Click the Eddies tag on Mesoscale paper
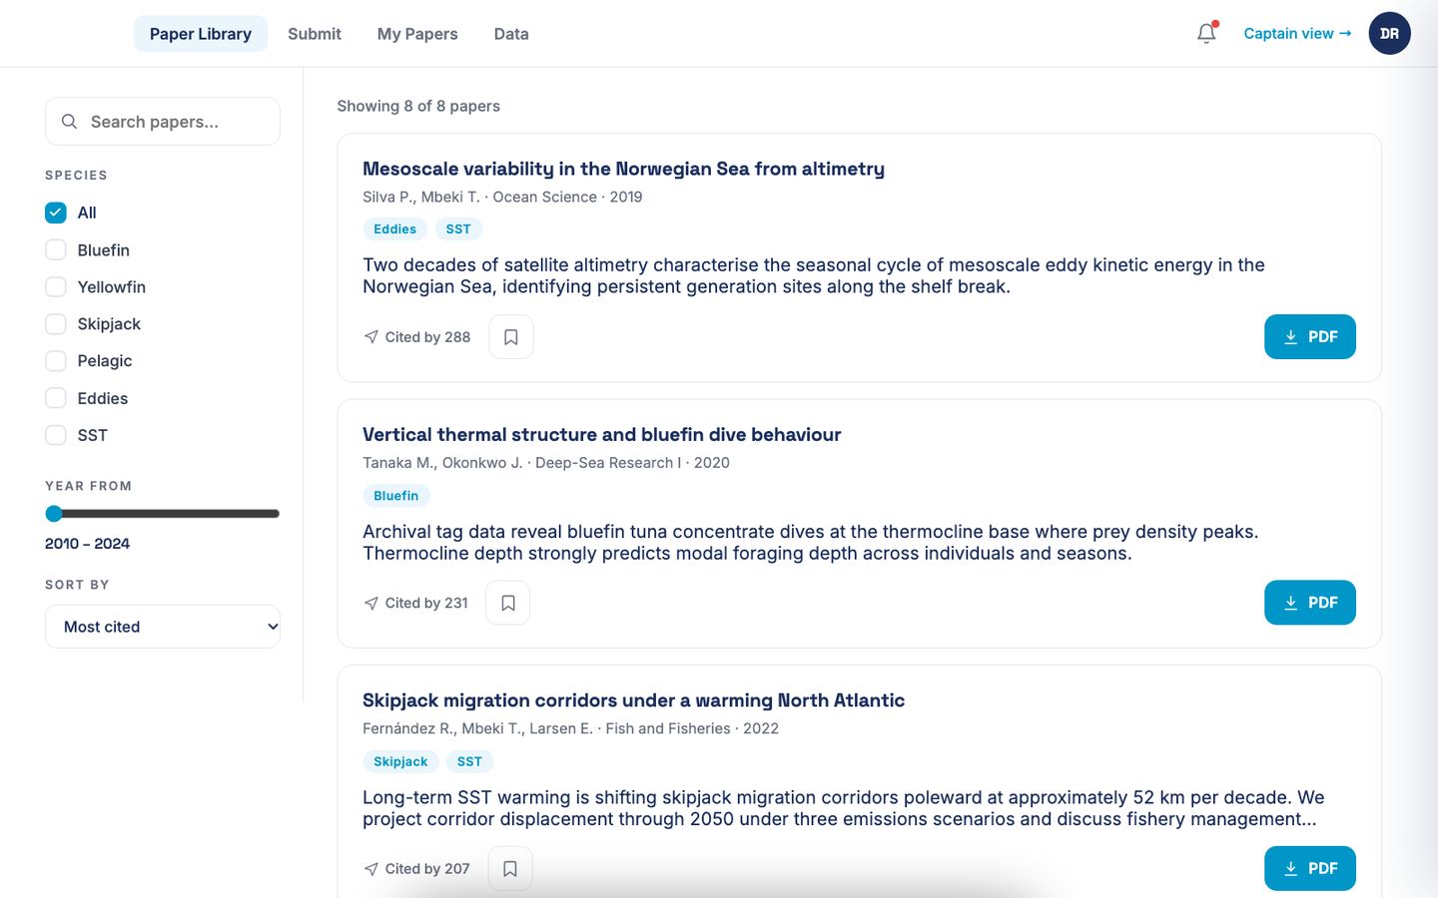1438x898 pixels. tap(394, 229)
